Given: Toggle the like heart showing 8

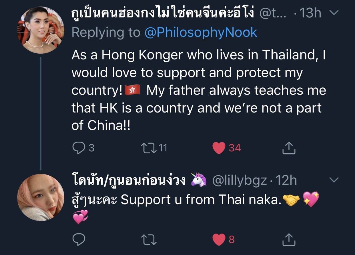Looking at the screenshot, I should coord(219,239).
